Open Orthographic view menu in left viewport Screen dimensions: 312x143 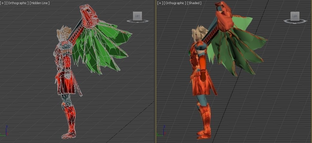[x=18, y=3]
